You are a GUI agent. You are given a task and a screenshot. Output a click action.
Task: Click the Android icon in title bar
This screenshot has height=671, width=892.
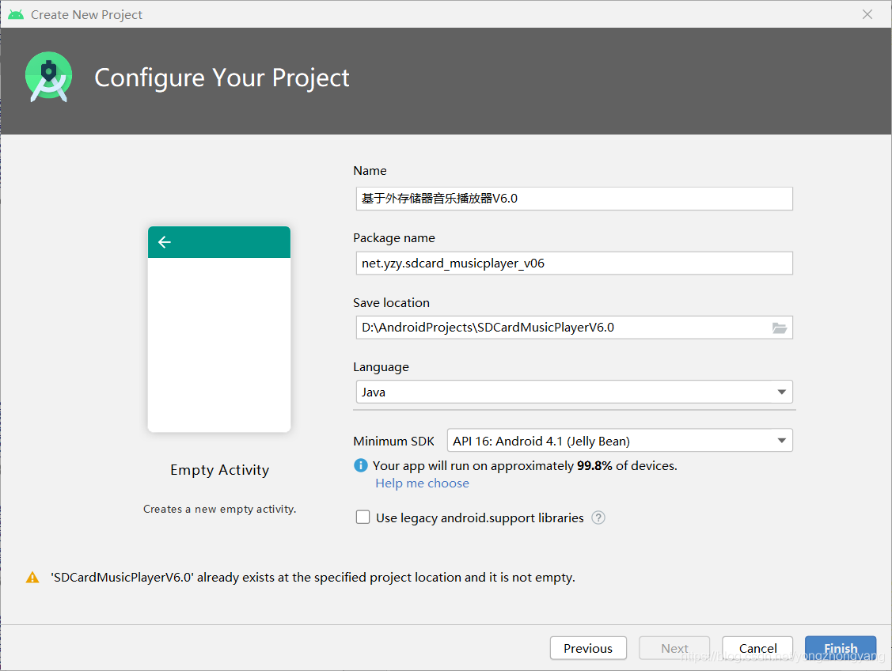click(x=16, y=14)
